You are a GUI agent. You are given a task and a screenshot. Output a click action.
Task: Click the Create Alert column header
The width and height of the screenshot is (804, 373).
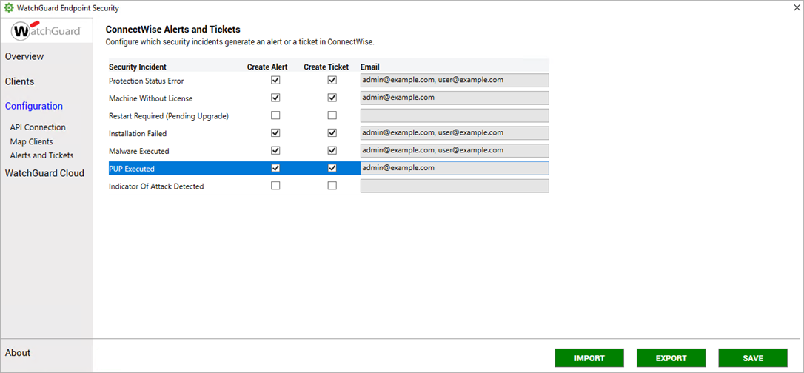click(267, 67)
